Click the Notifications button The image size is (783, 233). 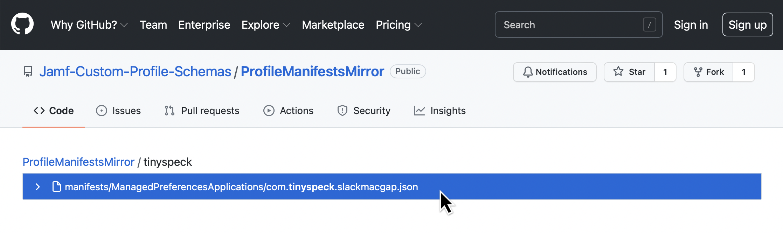click(555, 72)
